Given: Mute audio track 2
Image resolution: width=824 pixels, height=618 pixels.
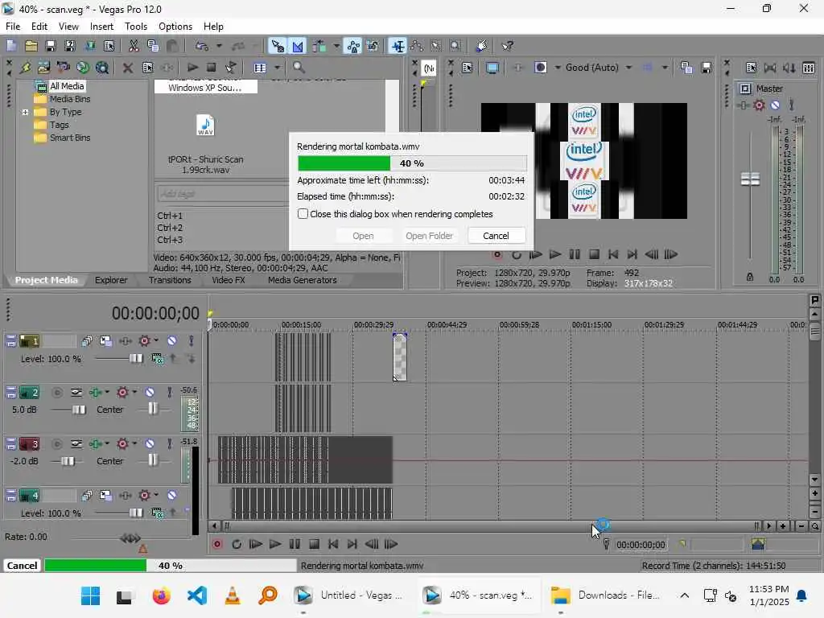Looking at the screenshot, I should click(x=150, y=392).
